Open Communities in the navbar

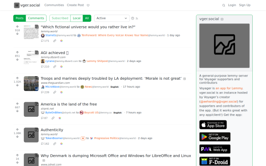pyautogui.click(x=54, y=5)
